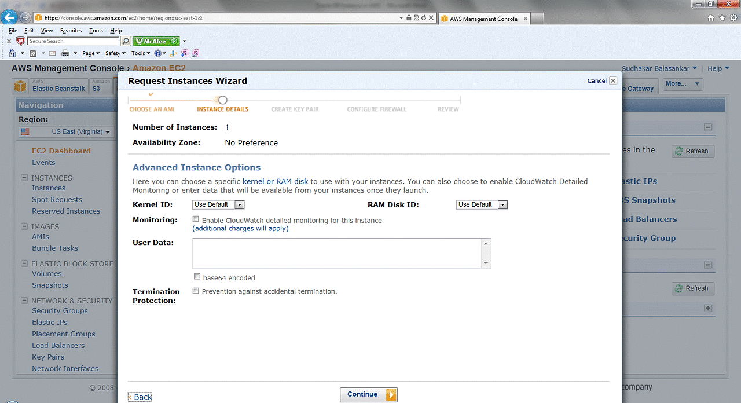The width and height of the screenshot is (741, 403).
Task: Click additional charges will apply link
Action: pos(240,229)
